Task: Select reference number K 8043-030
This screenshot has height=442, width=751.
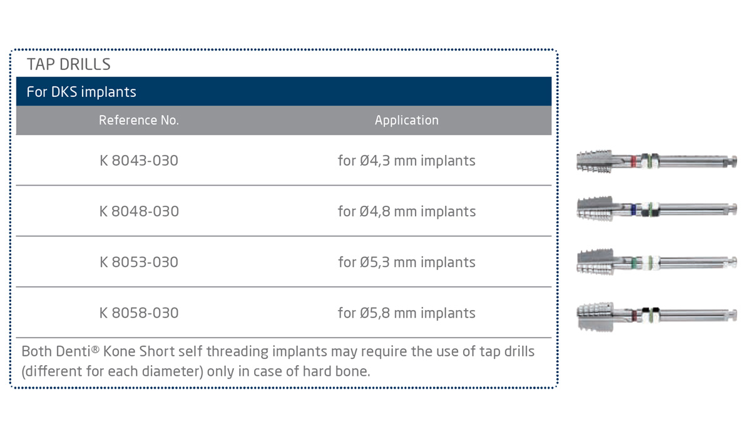Action: click(x=139, y=161)
